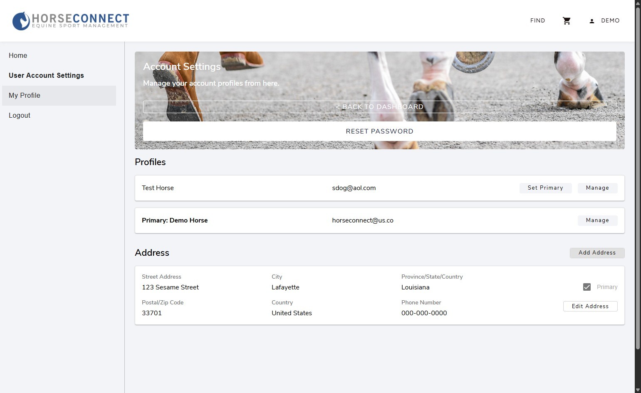
Task: Toggle the Primary address checkbox
Action: 587,287
